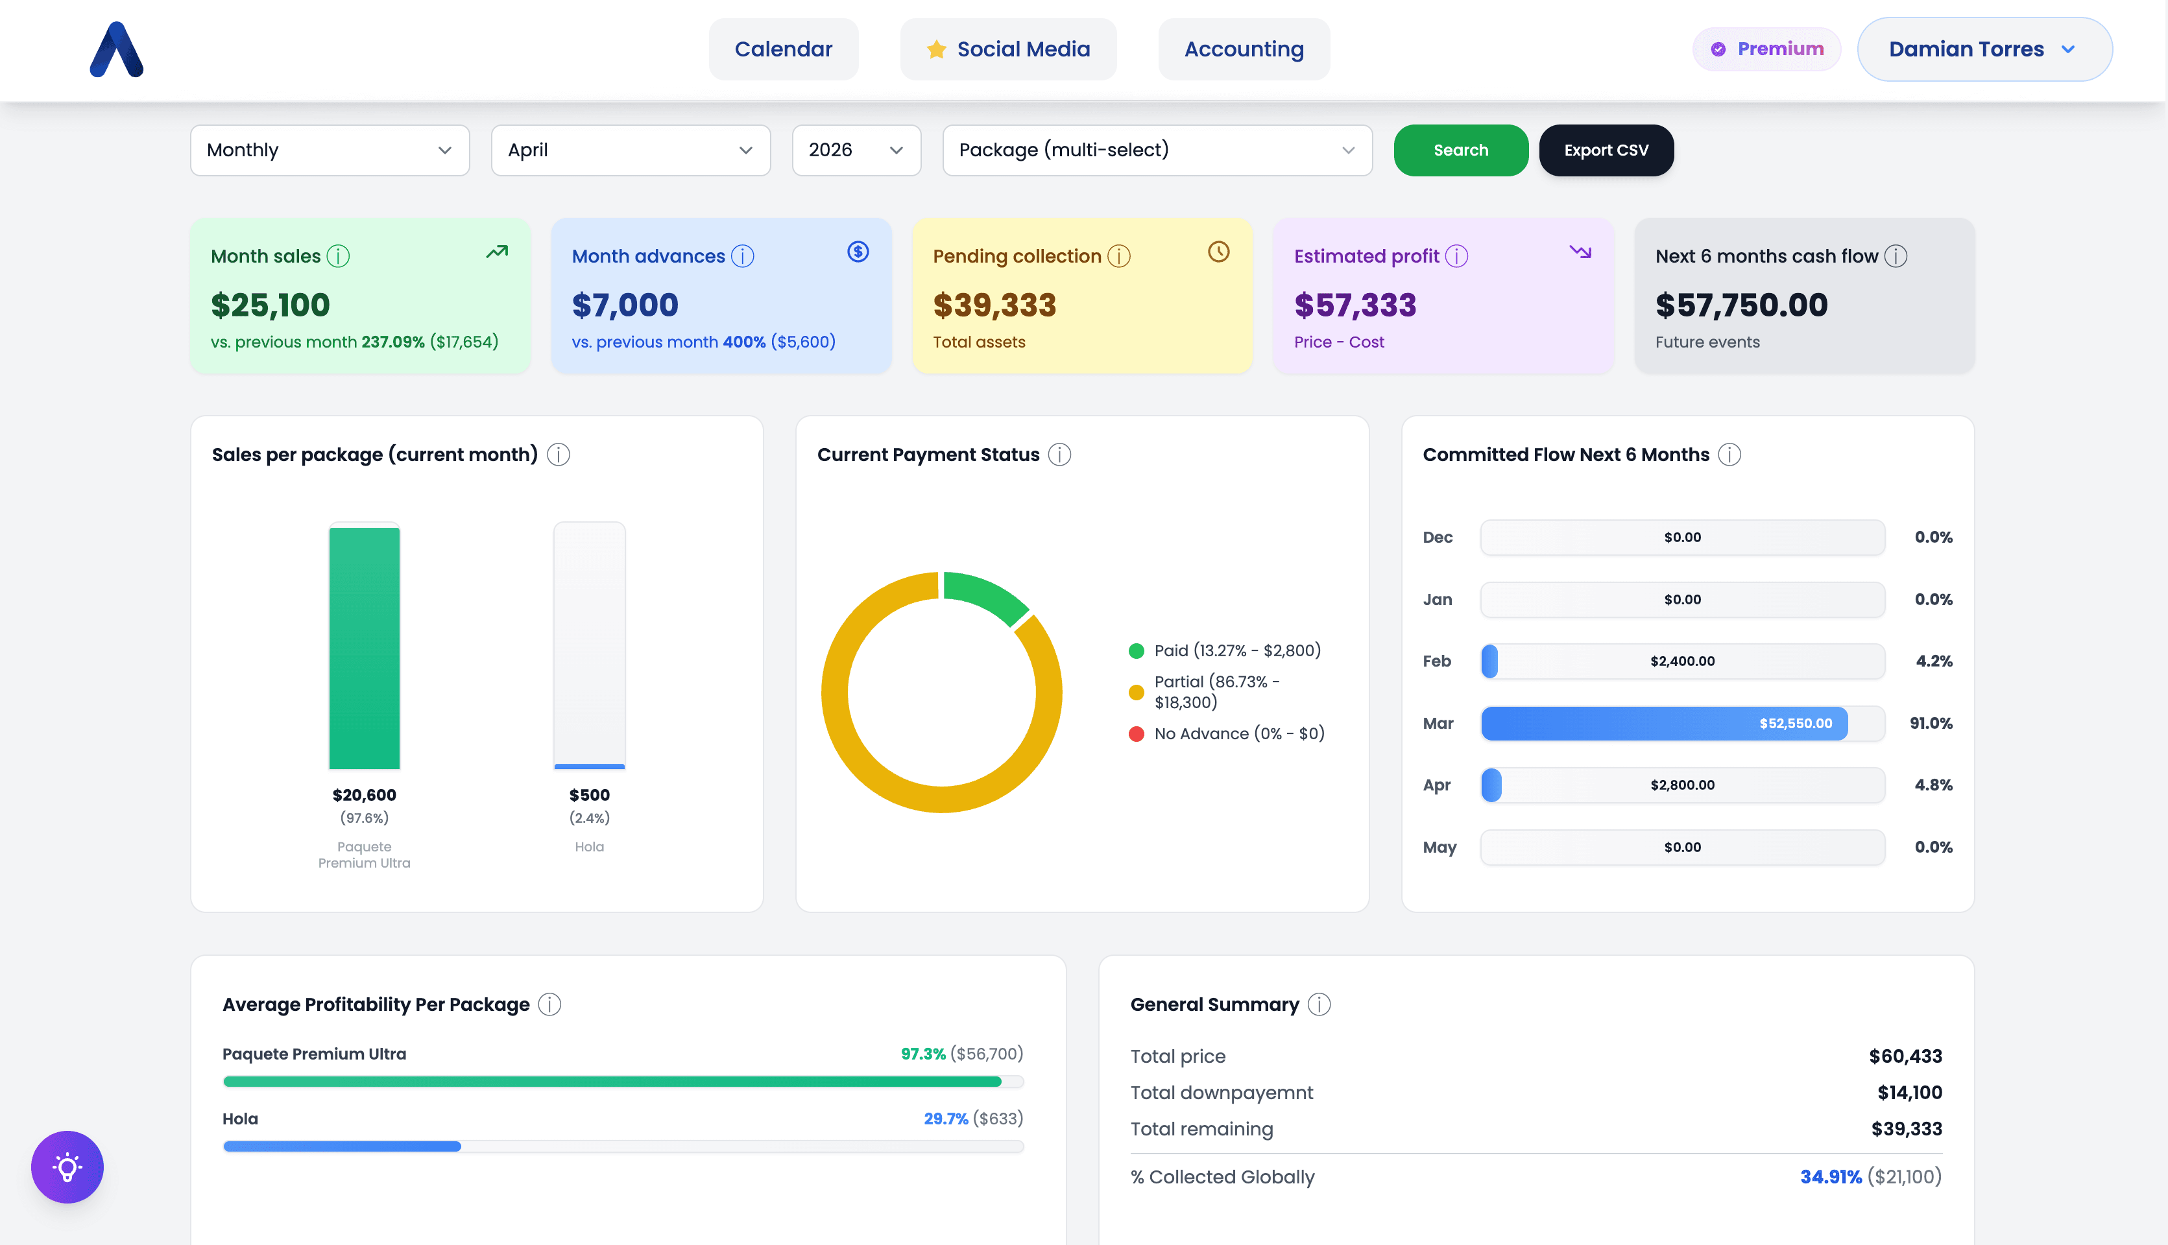This screenshot has height=1245, width=2168.
Task: Switch to the Calendar tab
Action: point(782,49)
